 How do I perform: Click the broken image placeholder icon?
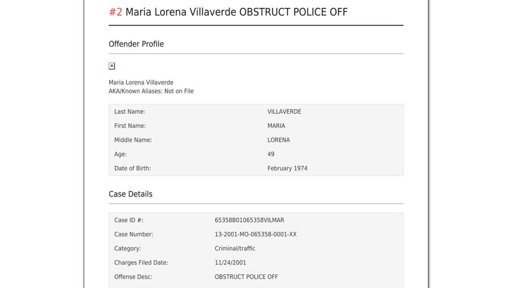tap(112, 66)
